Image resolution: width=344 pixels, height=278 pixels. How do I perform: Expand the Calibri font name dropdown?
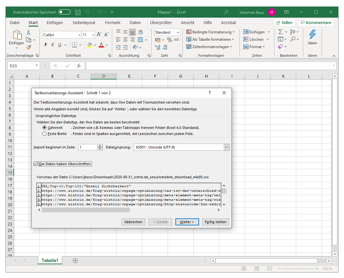point(80,35)
